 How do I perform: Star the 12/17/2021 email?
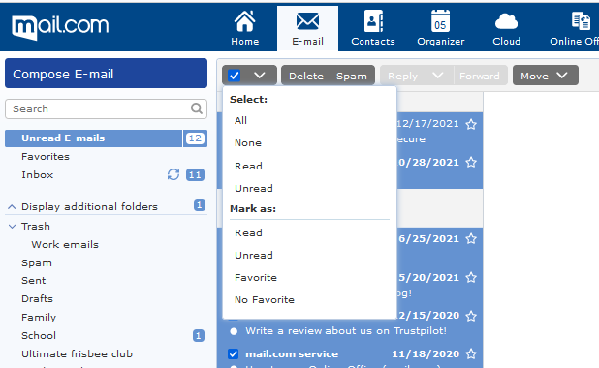pyautogui.click(x=471, y=124)
